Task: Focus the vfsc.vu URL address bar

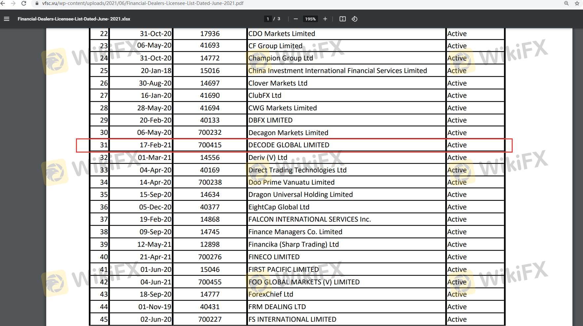Action: [143, 3]
